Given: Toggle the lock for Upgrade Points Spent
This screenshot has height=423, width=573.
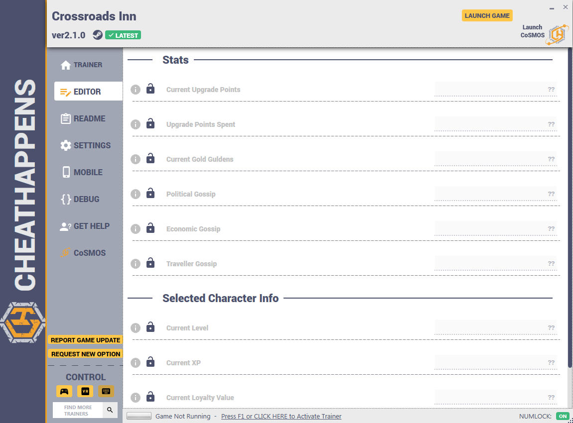Looking at the screenshot, I should [x=150, y=123].
